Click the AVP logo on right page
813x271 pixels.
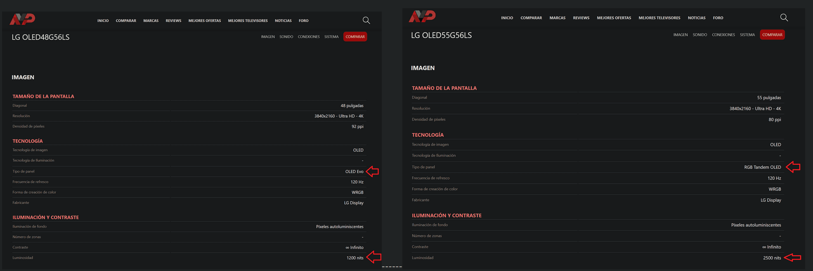[422, 16]
